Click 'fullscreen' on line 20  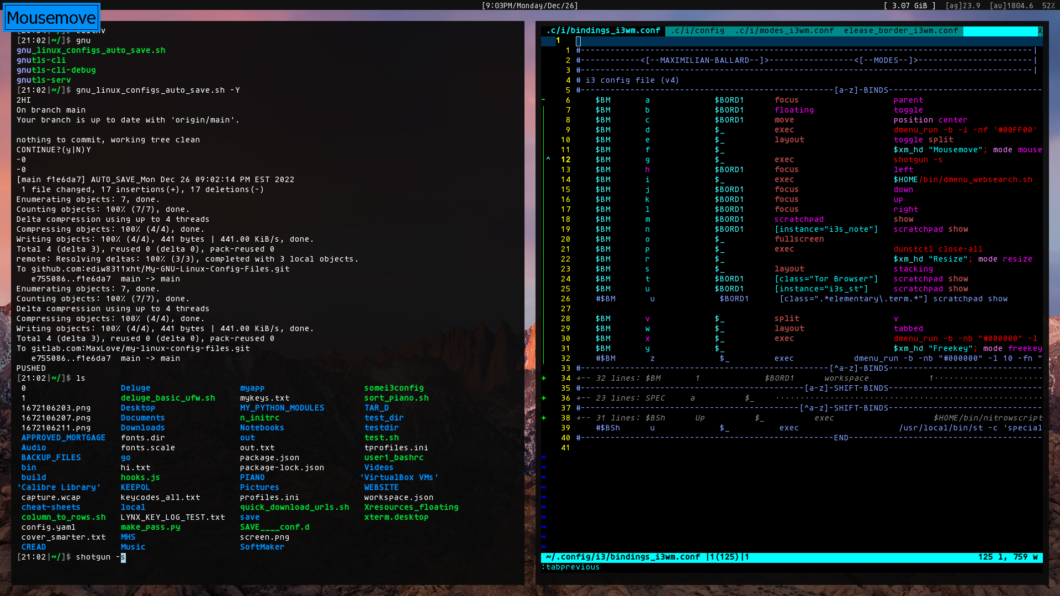click(799, 240)
